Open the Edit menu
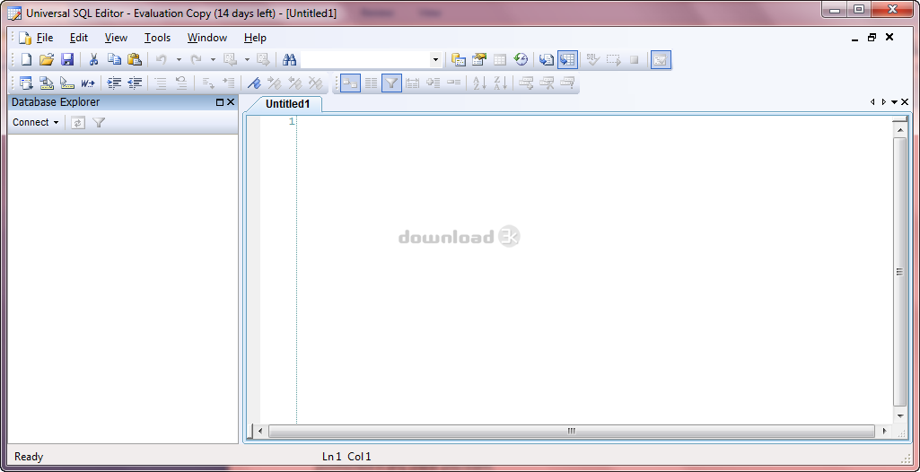The width and height of the screenshot is (920, 472). pos(79,38)
